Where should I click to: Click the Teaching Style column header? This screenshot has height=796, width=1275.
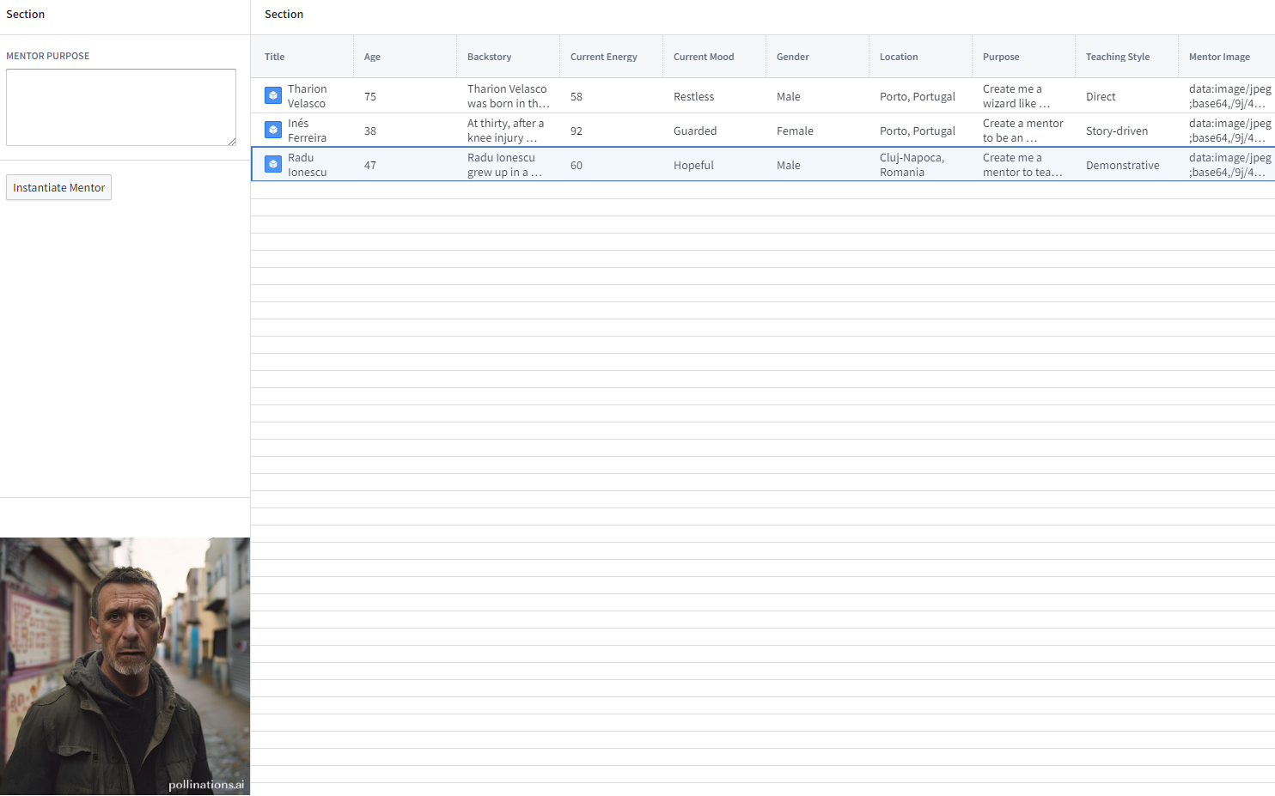[1117, 57]
